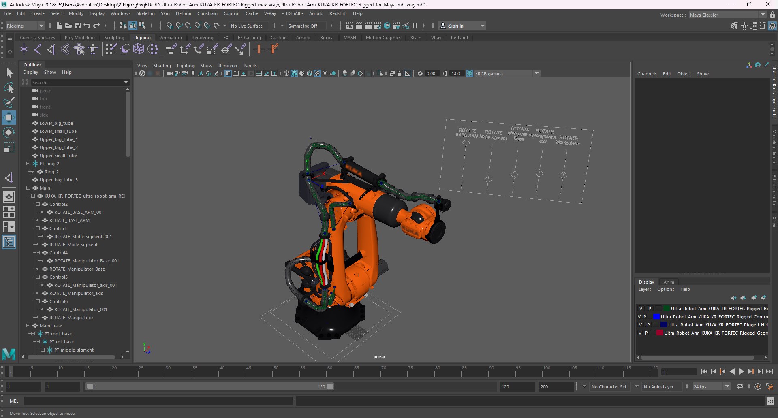Go to end of playback range
Screen dimensions: 778x418
tap(769, 371)
